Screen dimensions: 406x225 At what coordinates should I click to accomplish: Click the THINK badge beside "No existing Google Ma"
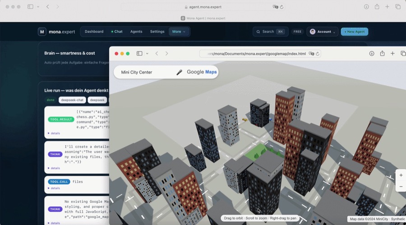click(55, 209)
